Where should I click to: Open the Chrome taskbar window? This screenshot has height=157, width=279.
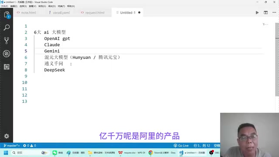tap(162, 153)
